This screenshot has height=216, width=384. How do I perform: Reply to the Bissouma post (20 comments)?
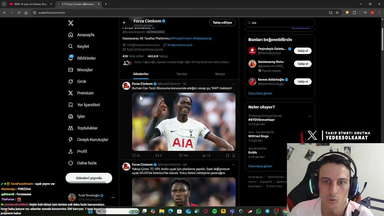click(x=136, y=155)
